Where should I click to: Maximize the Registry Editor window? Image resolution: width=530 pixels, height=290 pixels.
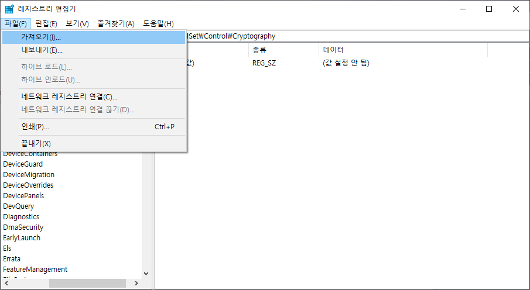pyautogui.click(x=489, y=9)
